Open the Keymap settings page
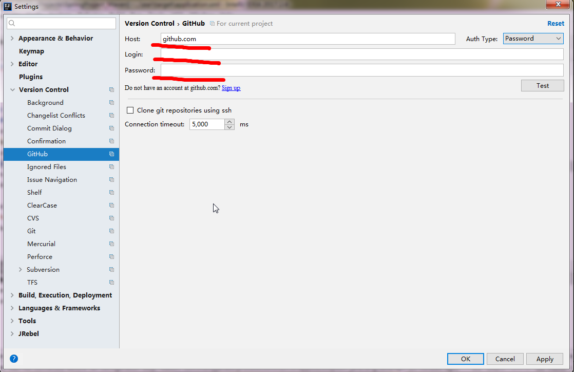Image resolution: width=574 pixels, height=372 pixels. (x=31, y=51)
